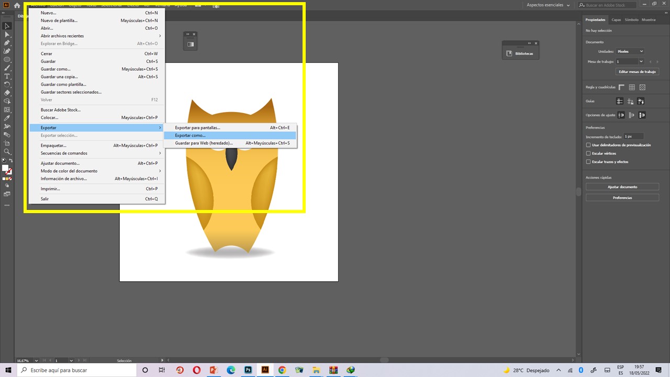
Task: Select the Eraser tool
Action: [x=7, y=93]
